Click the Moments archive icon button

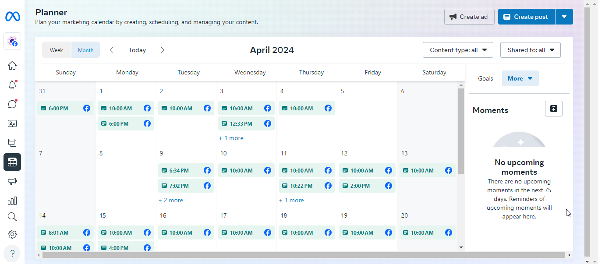pos(553,109)
